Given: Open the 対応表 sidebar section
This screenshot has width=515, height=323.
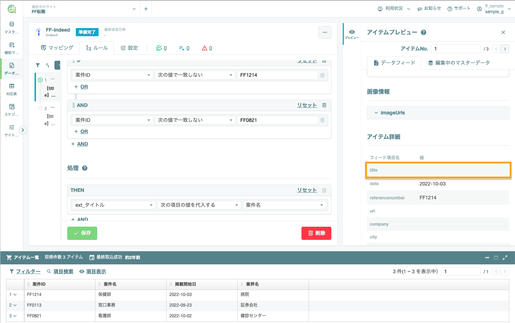Looking at the screenshot, I should click(12, 90).
